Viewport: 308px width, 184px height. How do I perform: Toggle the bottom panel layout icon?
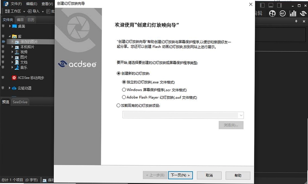[x=271, y=5]
